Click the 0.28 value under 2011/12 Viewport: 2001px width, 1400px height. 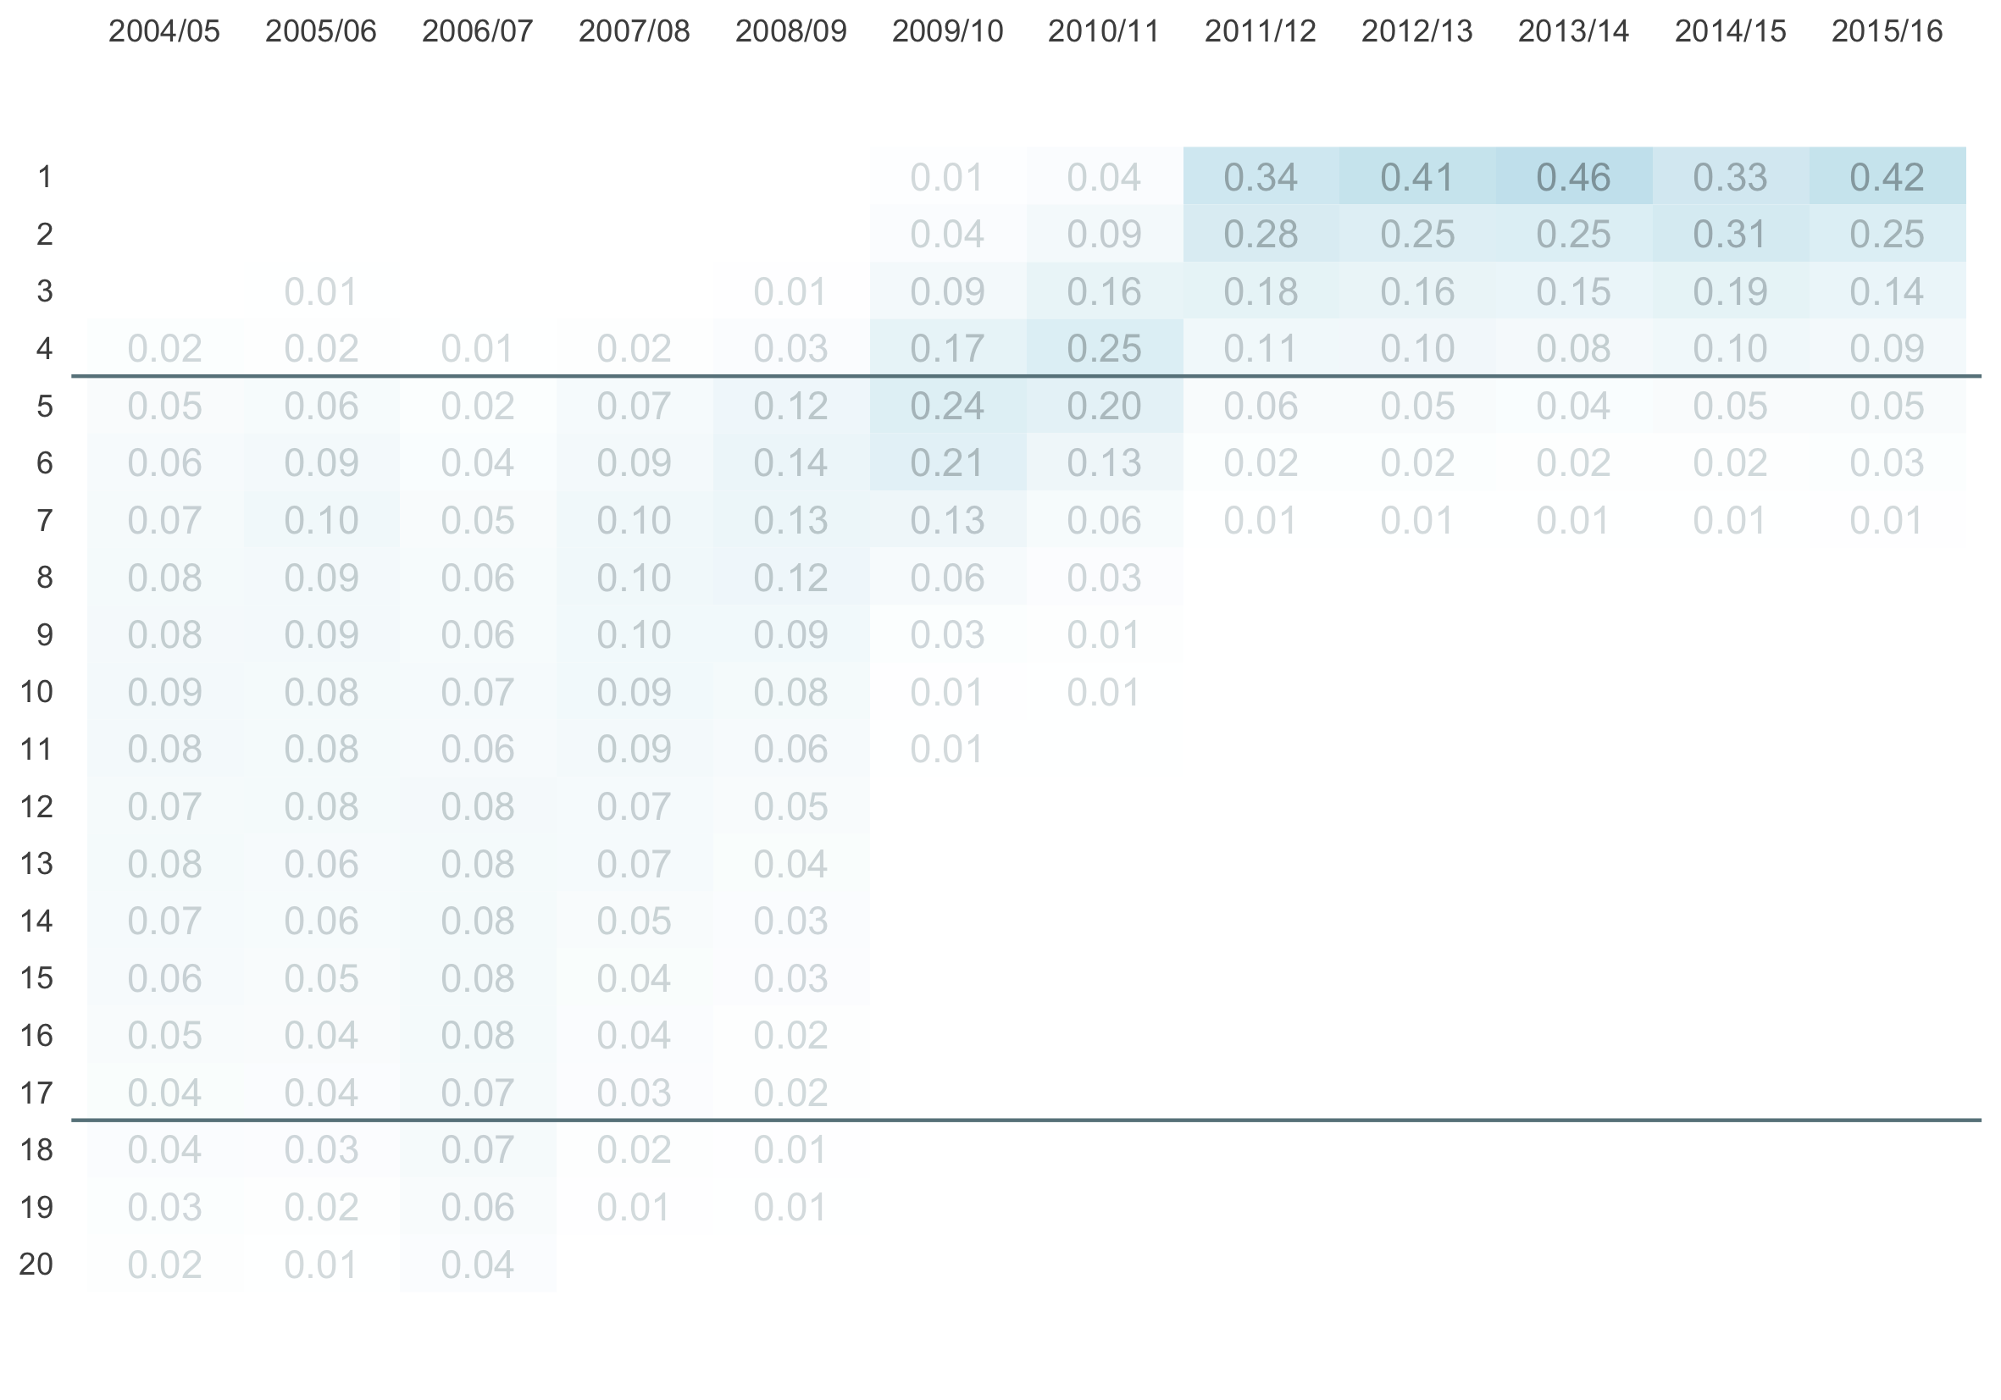coord(1261,235)
